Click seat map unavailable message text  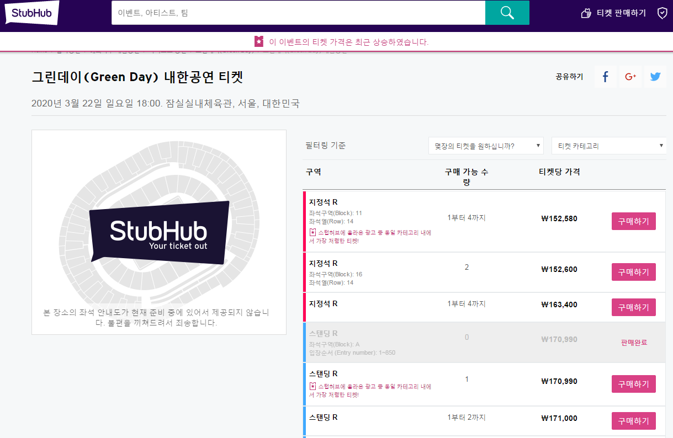(x=156, y=318)
